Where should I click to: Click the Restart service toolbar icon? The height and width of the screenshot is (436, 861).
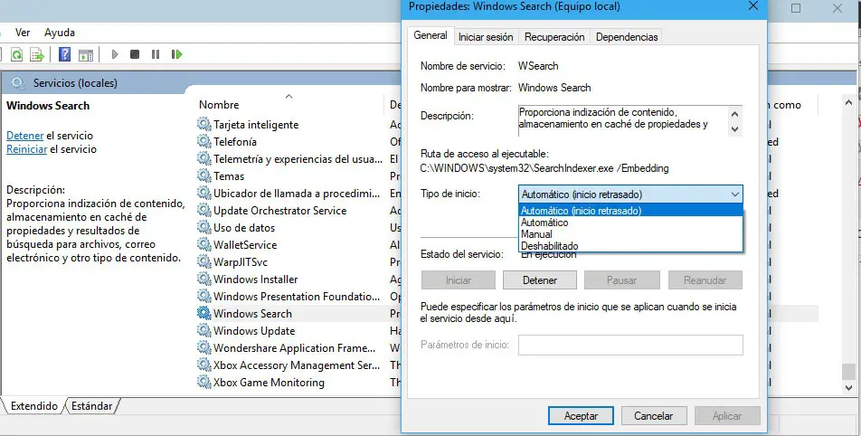176,54
